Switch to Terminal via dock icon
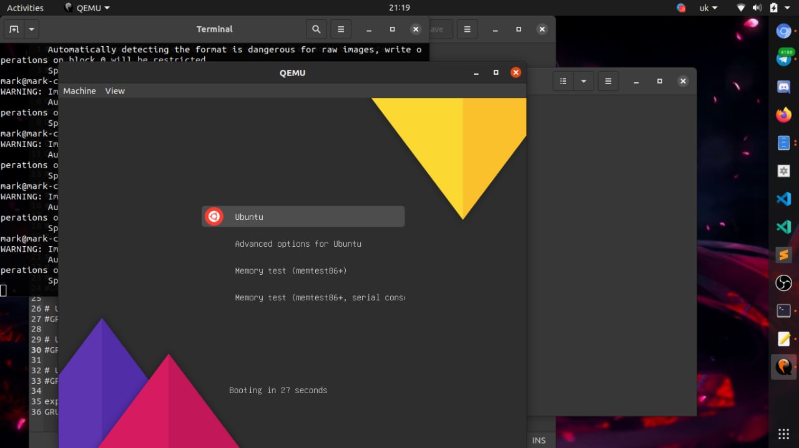The width and height of the screenshot is (799, 448). (783, 311)
